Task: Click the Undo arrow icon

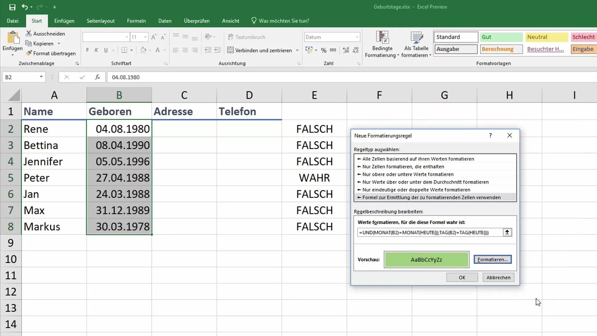Action: pos(25,7)
